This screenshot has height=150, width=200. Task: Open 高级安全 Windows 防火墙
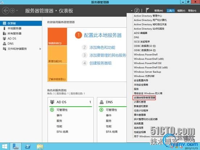coord(148,93)
